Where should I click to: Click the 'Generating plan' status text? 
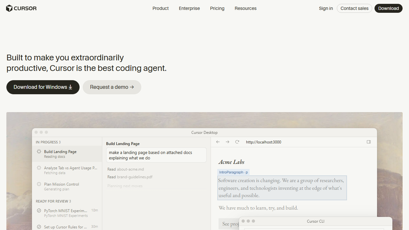pyautogui.click(x=57, y=189)
